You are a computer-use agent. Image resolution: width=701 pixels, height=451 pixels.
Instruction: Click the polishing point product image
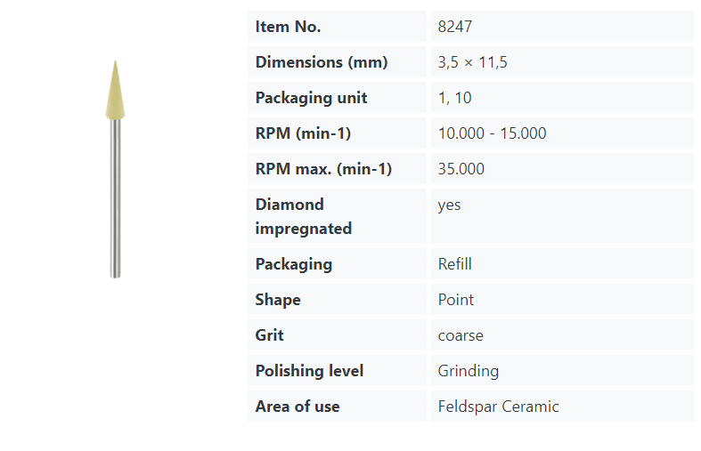pos(115,169)
